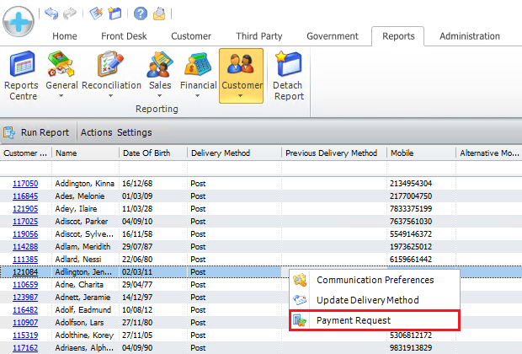Click the Actions button in report toolbar
Image resolution: width=522 pixels, height=354 pixels.
pos(96,132)
